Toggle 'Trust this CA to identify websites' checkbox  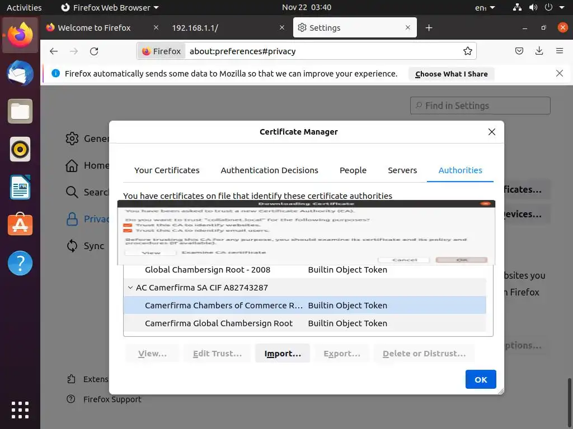pos(128,225)
